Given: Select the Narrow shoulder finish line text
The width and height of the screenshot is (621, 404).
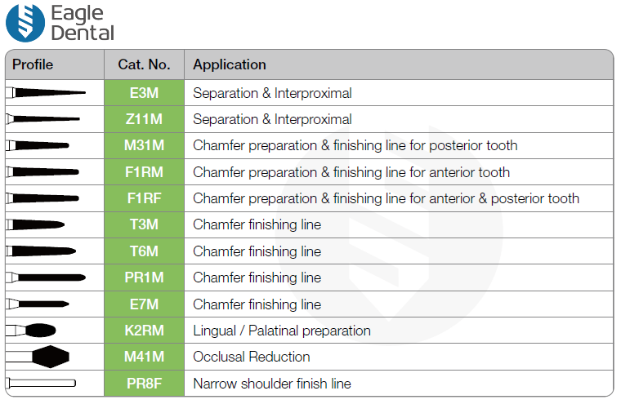Looking at the screenshot, I should (272, 383).
